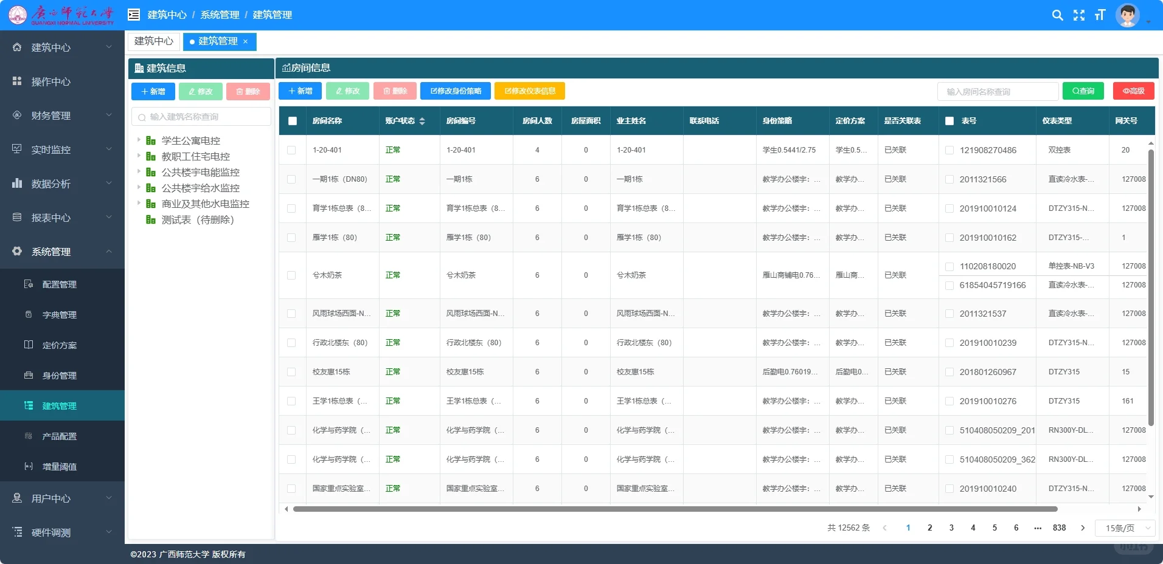Click the 身份管理 submenu icon

coord(28,375)
